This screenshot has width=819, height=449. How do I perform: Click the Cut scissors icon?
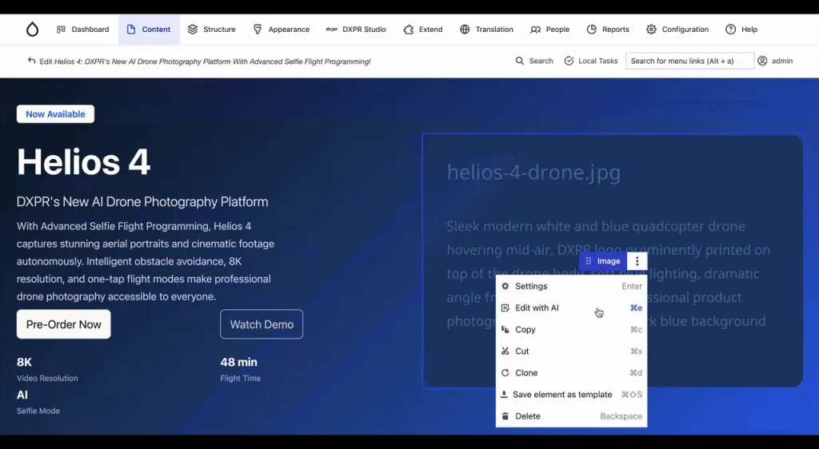[x=505, y=351]
